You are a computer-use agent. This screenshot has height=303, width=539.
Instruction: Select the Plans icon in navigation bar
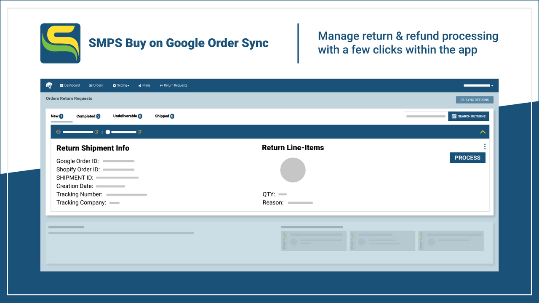pos(139,85)
